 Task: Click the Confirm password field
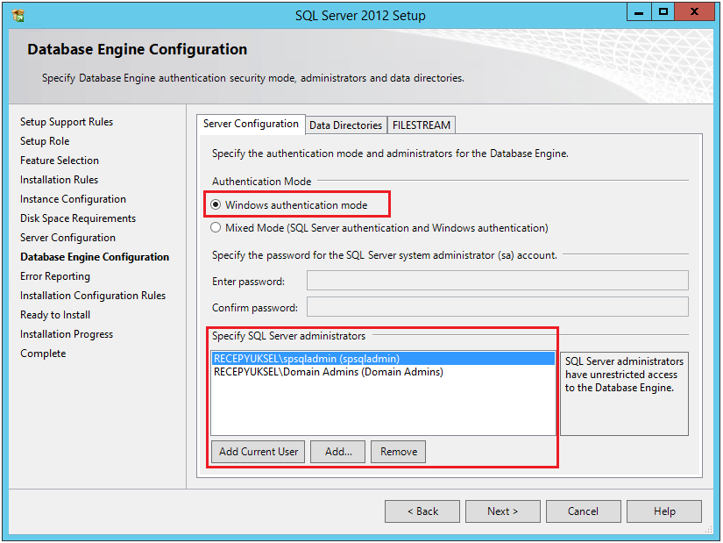click(498, 307)
